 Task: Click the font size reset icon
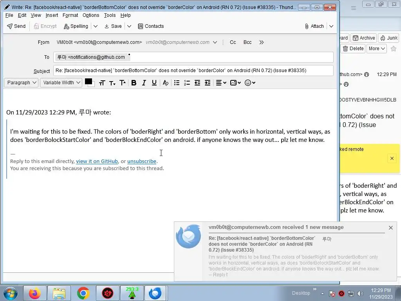click(102, 83)
